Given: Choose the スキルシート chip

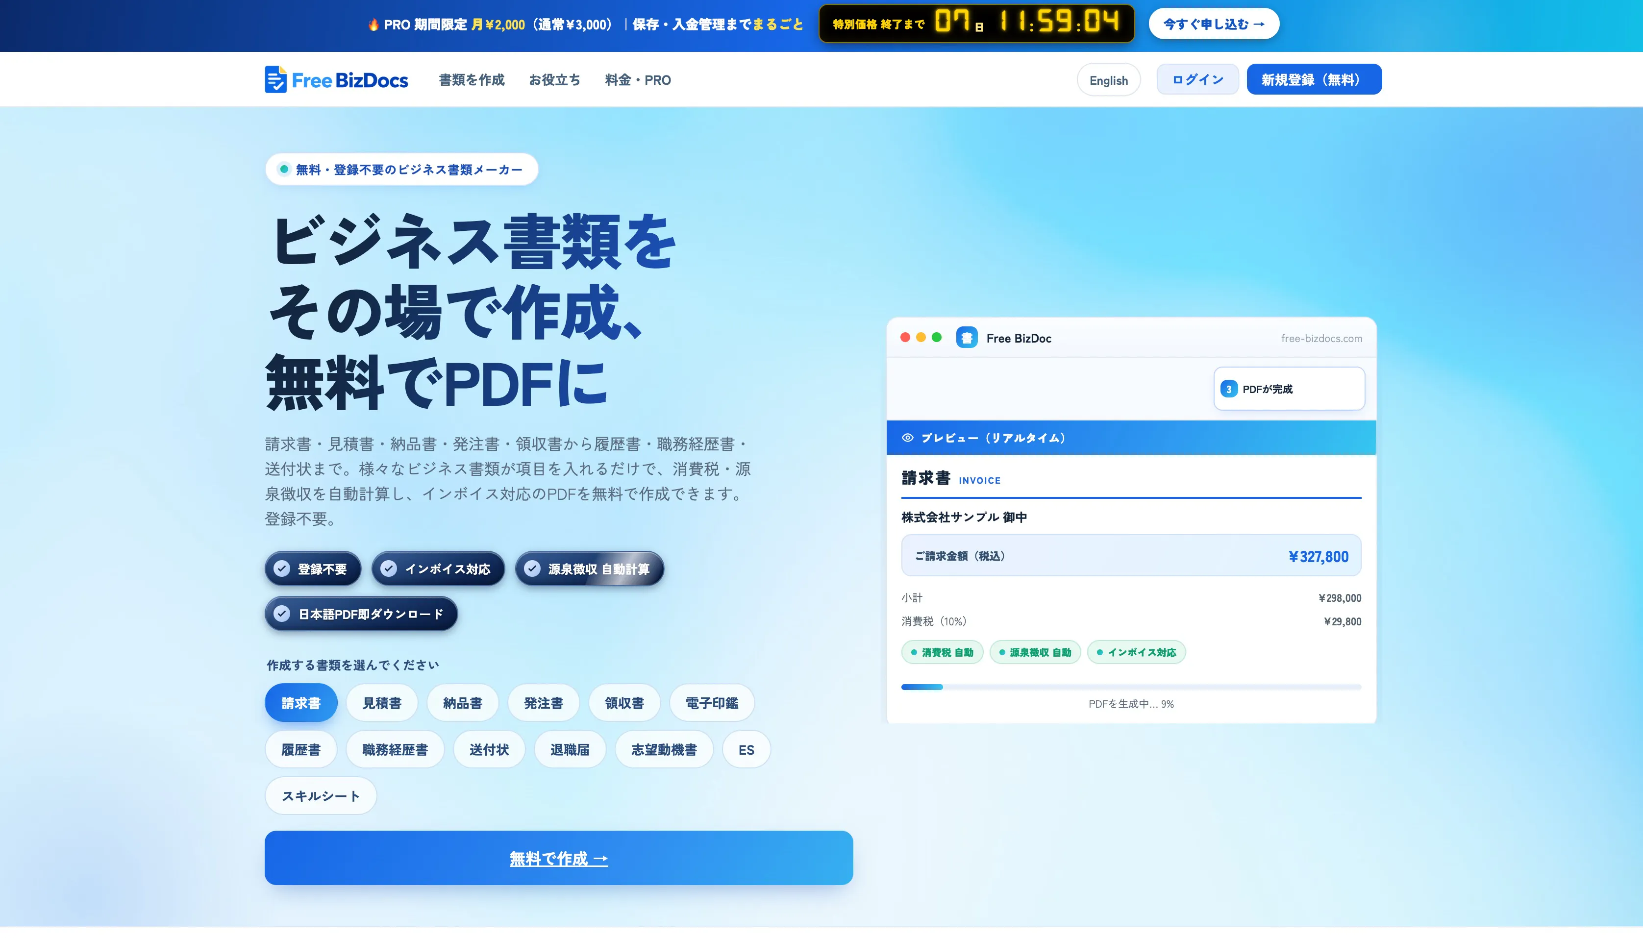Looking at the screenshot, I should point(321,795).
